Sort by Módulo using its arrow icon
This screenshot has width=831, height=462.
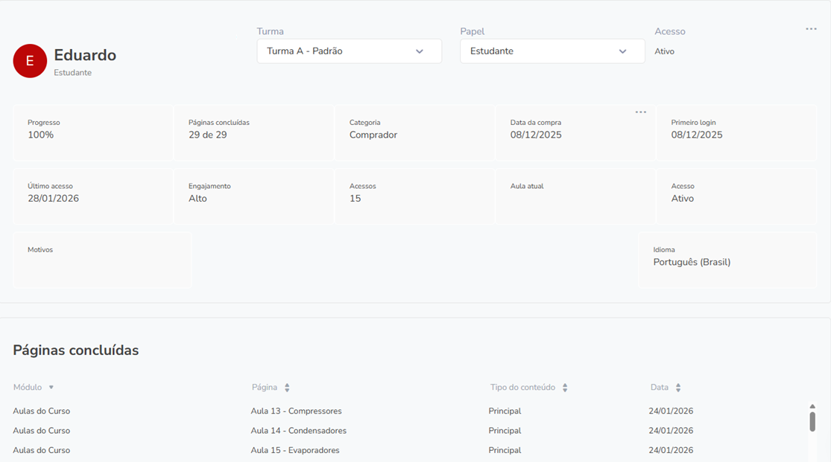[x=51, y=388]
